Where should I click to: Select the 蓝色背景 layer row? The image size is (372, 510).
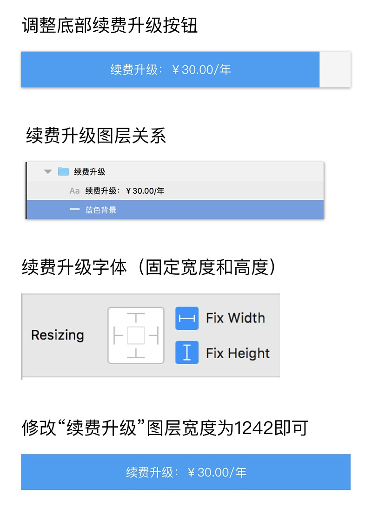(x=175, y=210)
